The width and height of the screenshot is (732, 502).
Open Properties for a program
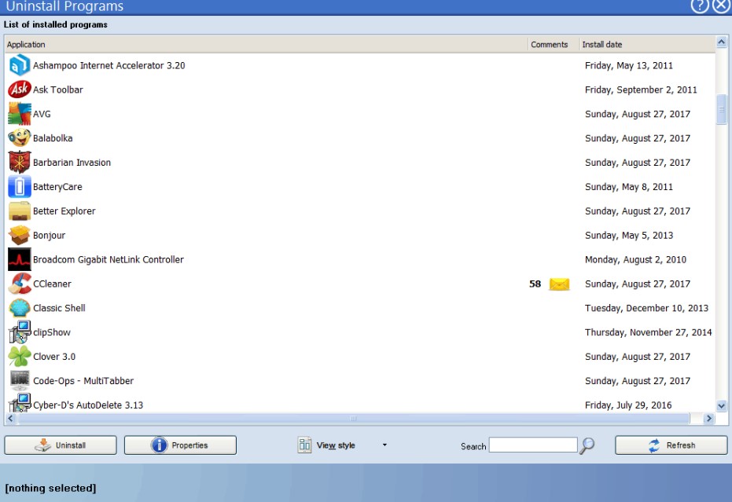178,445
